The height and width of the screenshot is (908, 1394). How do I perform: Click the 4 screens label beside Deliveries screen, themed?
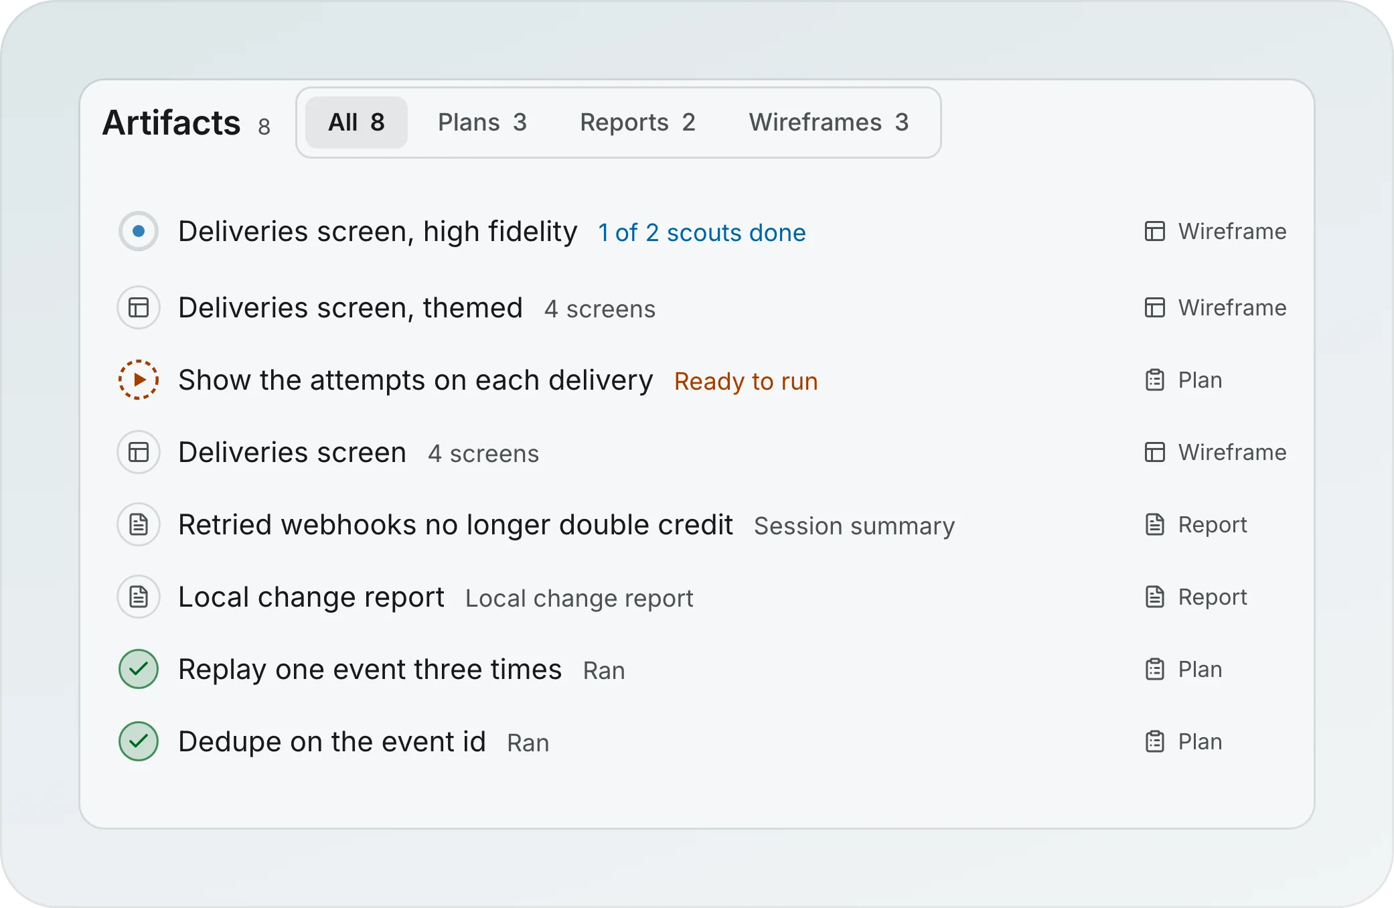click(599, 309)
